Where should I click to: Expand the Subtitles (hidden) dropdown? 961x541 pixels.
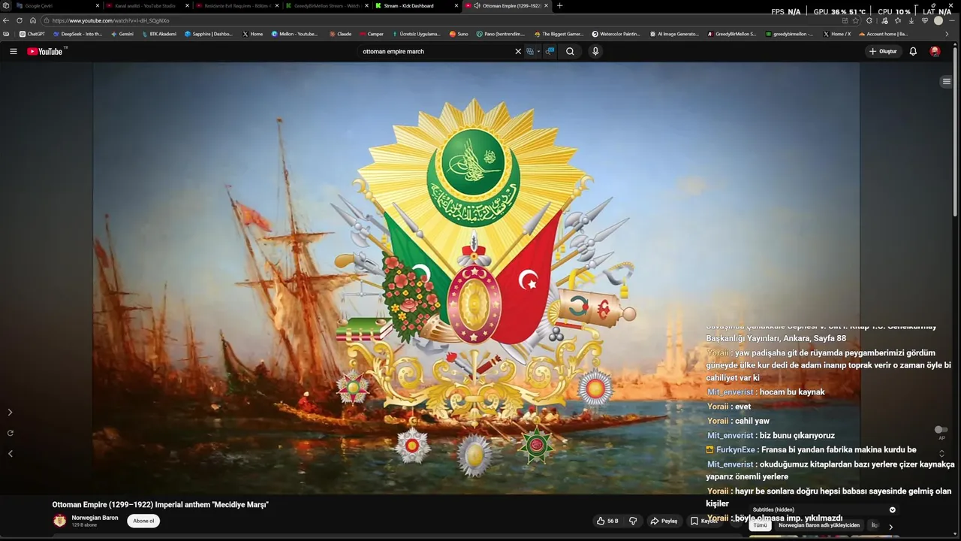[x=892, y=509]
